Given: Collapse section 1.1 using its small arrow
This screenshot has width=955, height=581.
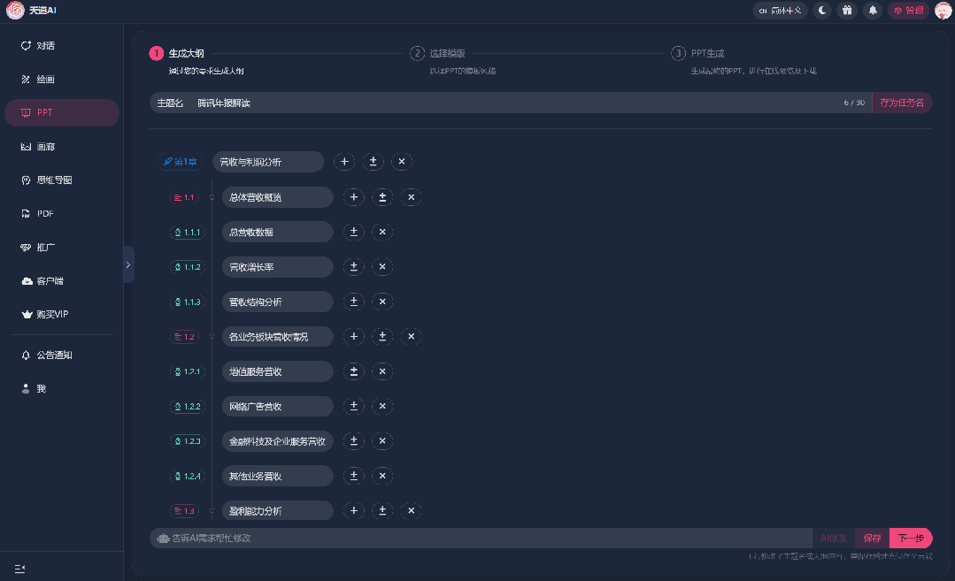Looking at the screenshot, I should [x=212, y=197].
